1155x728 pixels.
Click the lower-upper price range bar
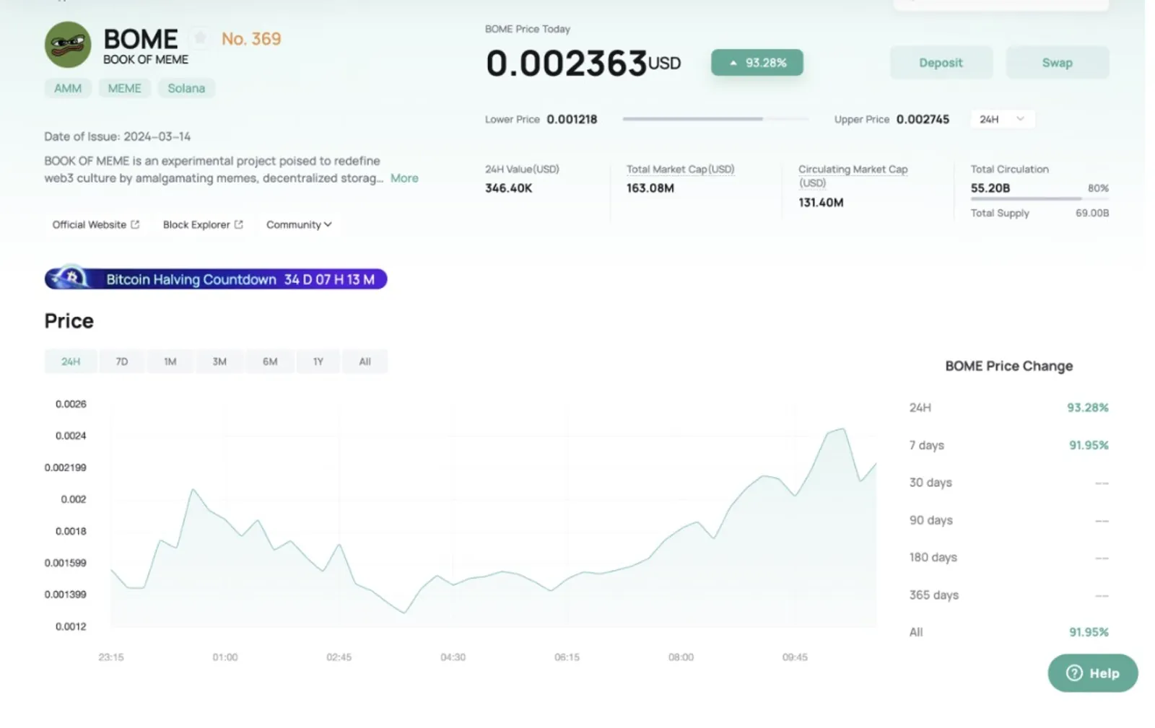715,119
